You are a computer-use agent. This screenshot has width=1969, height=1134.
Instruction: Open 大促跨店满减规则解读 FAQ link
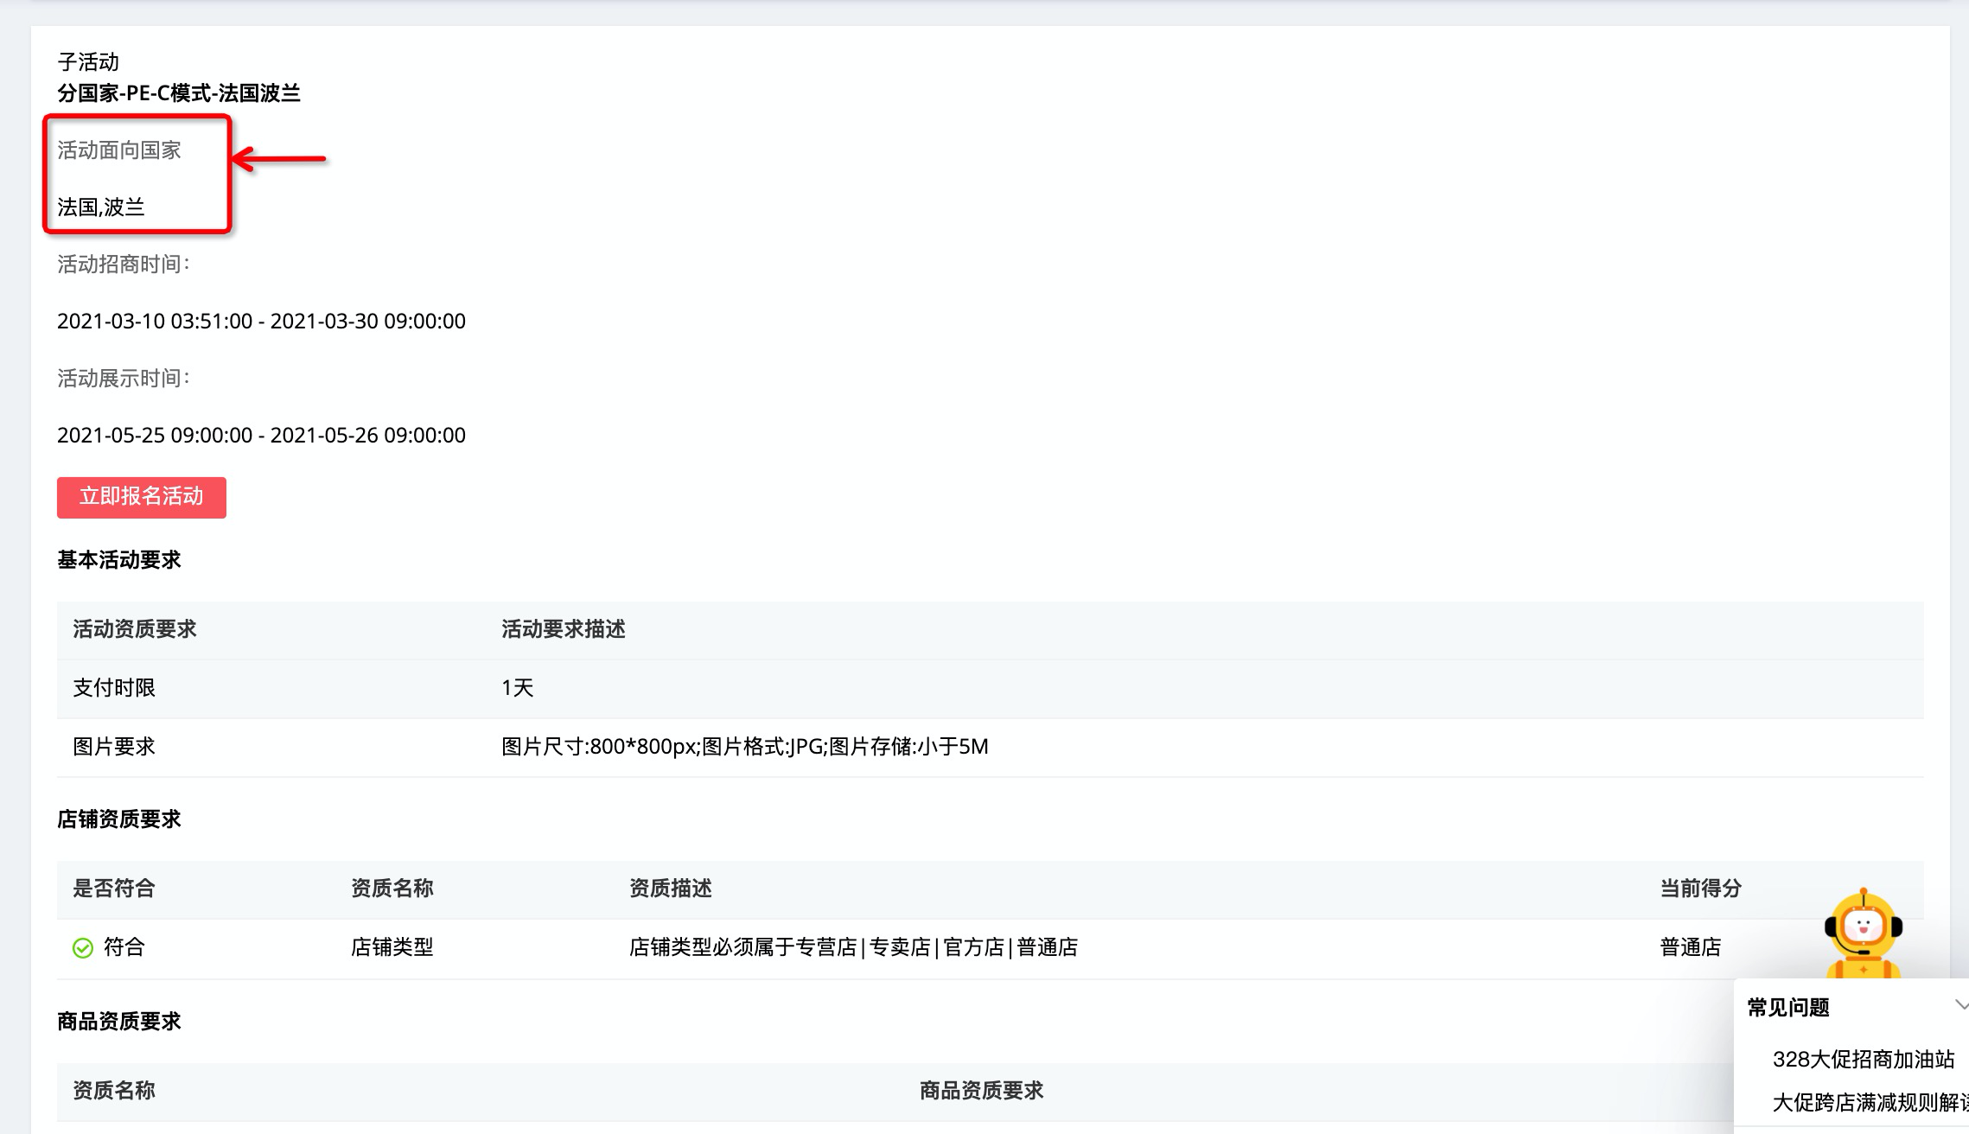click(1870, 1102)
